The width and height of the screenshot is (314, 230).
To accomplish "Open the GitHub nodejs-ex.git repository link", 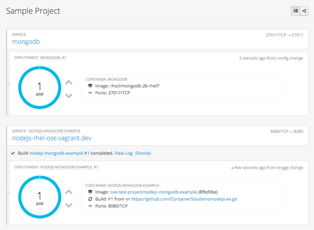I will click(x=184, y=199).
